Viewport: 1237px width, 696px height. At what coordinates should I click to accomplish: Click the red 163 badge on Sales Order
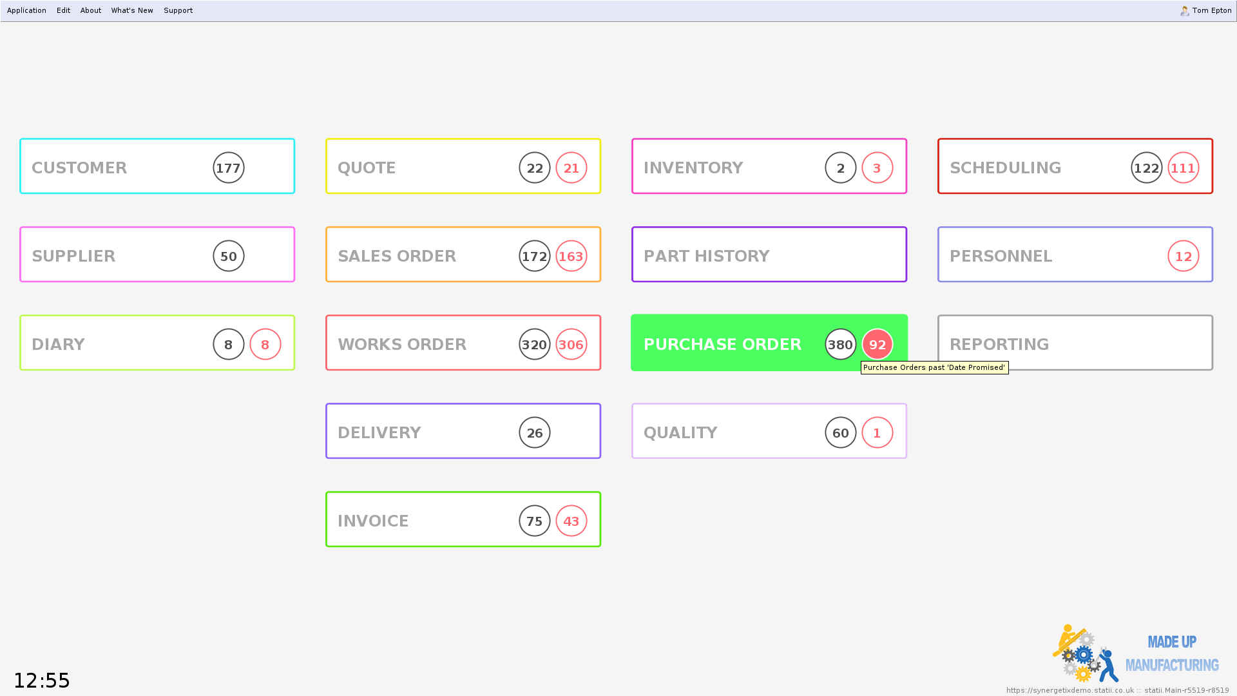(x=571, y=256)
